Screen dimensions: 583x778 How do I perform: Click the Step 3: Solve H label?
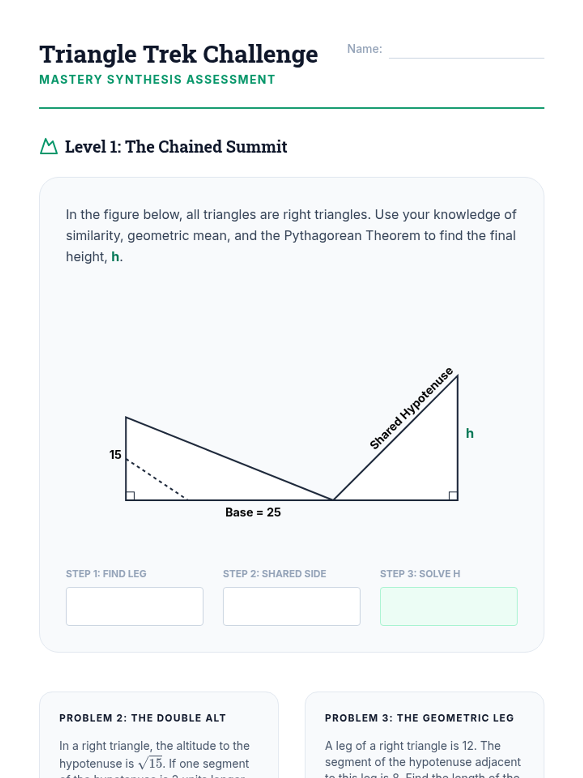(420, 574)
